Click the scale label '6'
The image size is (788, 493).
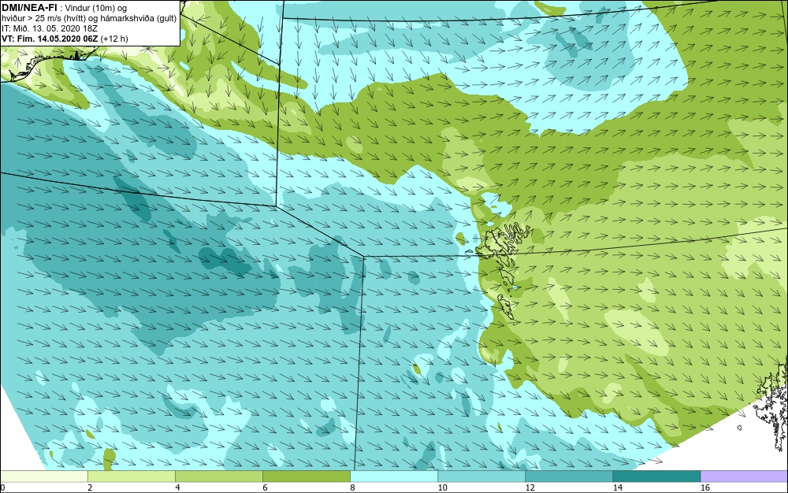click(x=265, y=487)
